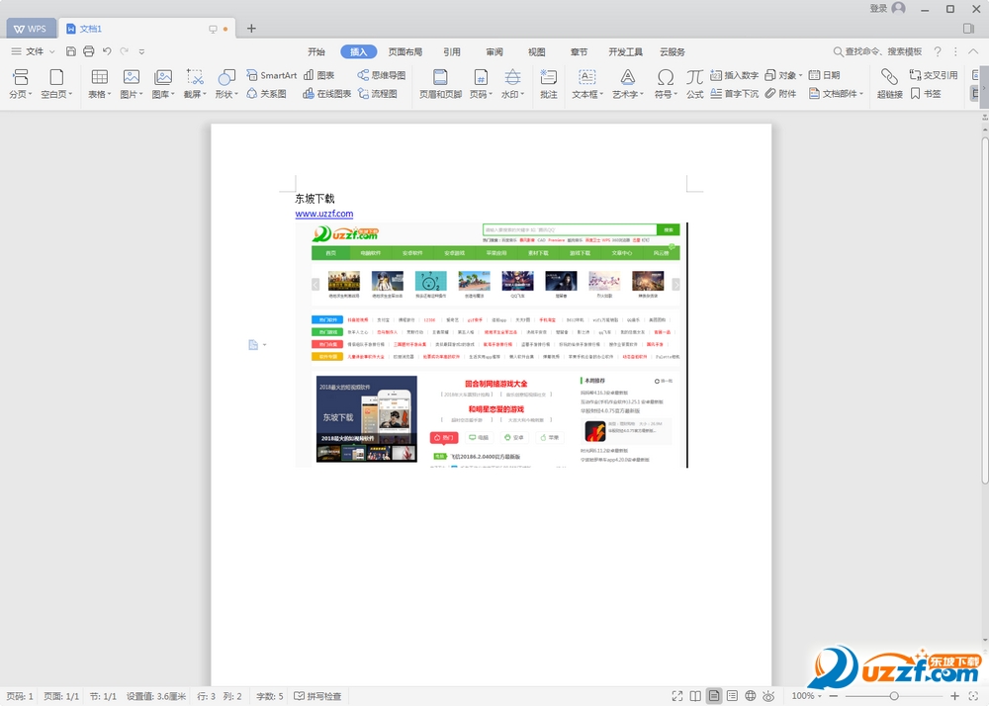The image size is (989, 706).
Task: Click the save icon in quick access bar
Action: click(71, 51)
